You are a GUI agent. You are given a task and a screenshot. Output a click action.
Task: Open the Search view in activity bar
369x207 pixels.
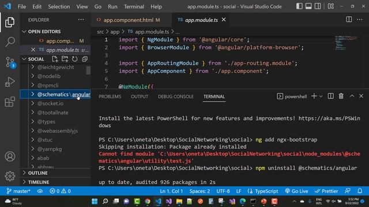[x=10, y=42]
